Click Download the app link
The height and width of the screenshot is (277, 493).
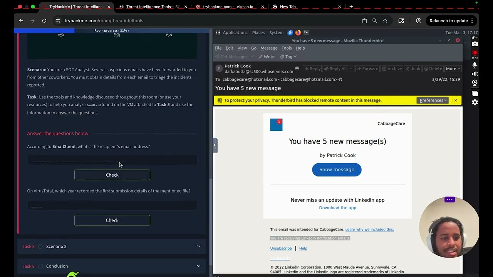337,208
